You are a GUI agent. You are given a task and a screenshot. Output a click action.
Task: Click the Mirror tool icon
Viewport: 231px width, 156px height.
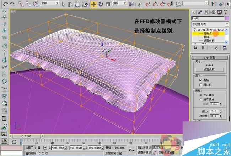pyautogui.click(x=214, y=4)
